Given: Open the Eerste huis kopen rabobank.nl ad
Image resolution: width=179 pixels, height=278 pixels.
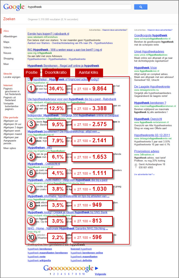Looking at the screenshot, I should pyautogui.click(x=48, y=33).
